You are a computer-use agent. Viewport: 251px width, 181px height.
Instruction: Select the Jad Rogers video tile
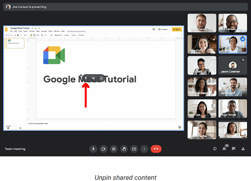click(x=233, y=87)
